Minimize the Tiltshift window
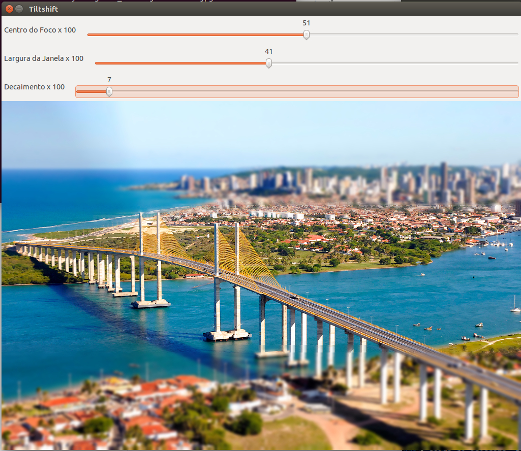Screen dimensions: 521x451 (x=19, y=9)
